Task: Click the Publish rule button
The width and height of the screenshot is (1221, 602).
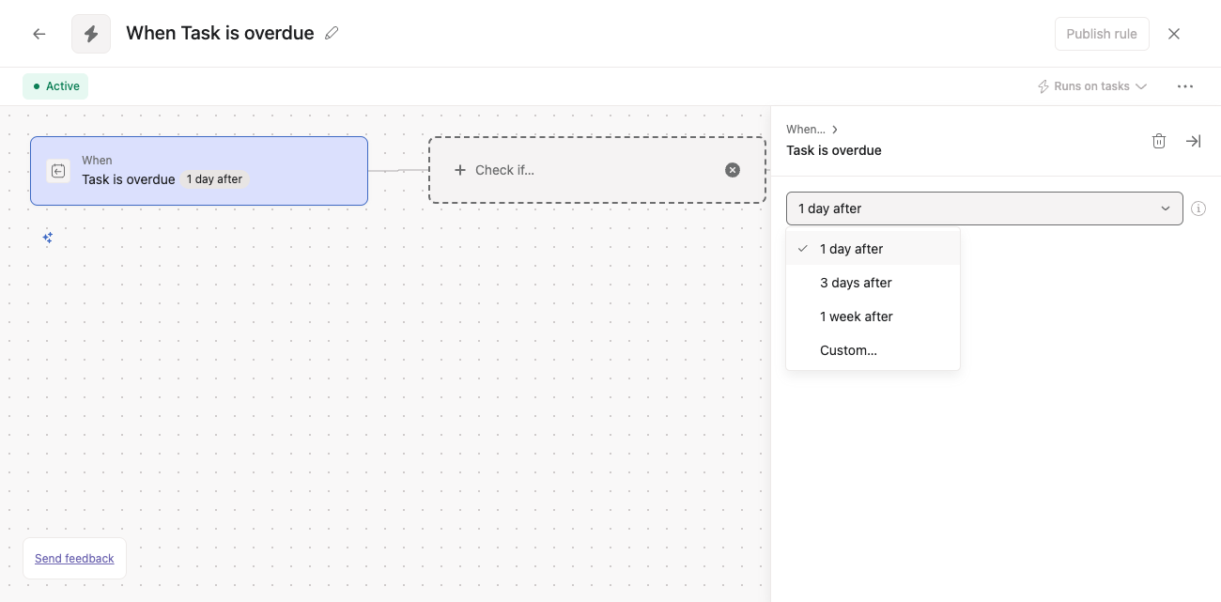Action: coord(1102,34)
